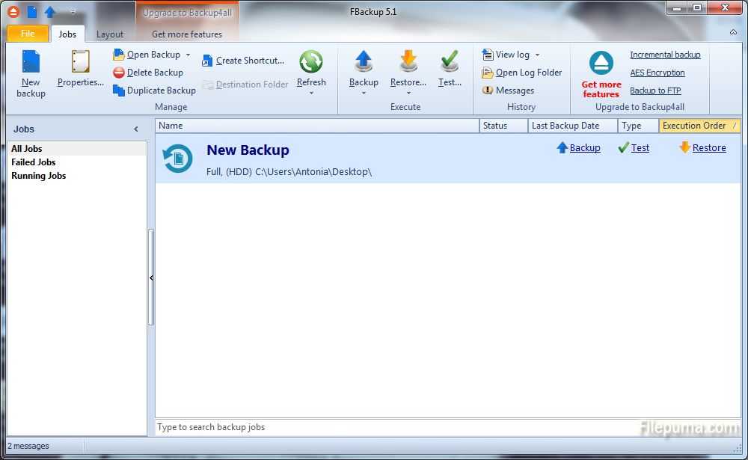Image resolution: width=748 pixels, height=460 pixels.
Task: Sort by the Name column header
Action: click(317, 126)
